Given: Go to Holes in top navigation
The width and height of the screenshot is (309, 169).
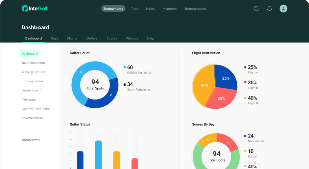Looking at the screenshot, I should coord(150,9).
